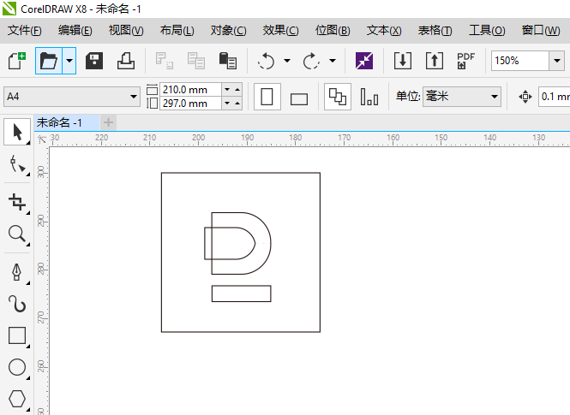Viewport: 570px width, 415px height.
Task: Click the ruler origin corner icon
Action: (42, 139)
